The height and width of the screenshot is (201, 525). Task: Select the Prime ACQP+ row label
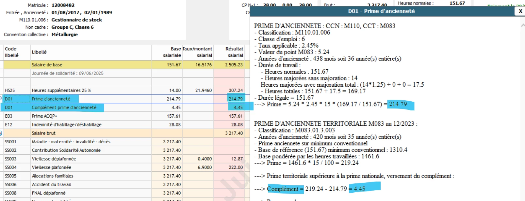click(x=44, y=116)
